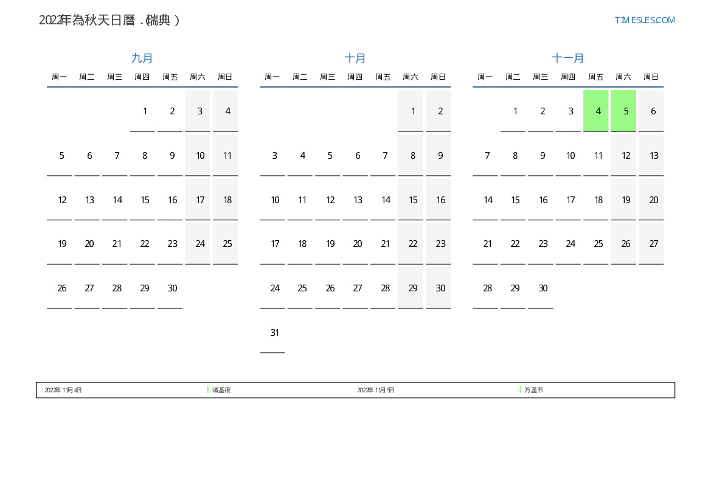Viewport: 711px width, 503px height.
Task: Click the 十一月 month heading
Action: click(x=568, y=58)
